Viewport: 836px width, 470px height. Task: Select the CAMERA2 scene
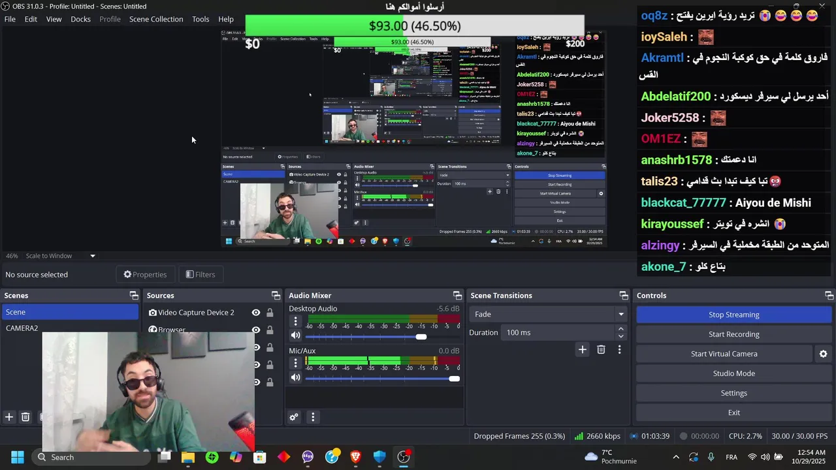coord(71,328)
